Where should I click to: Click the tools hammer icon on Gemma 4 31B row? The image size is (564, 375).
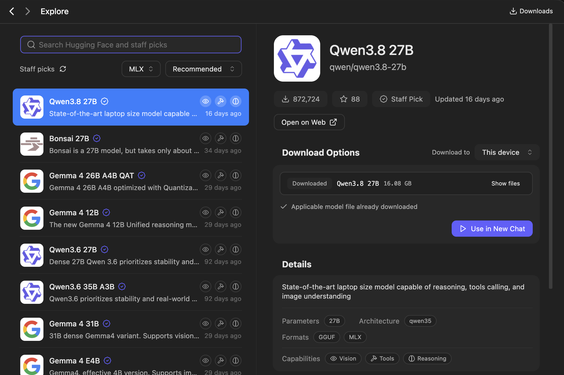(x=221, y=323)
